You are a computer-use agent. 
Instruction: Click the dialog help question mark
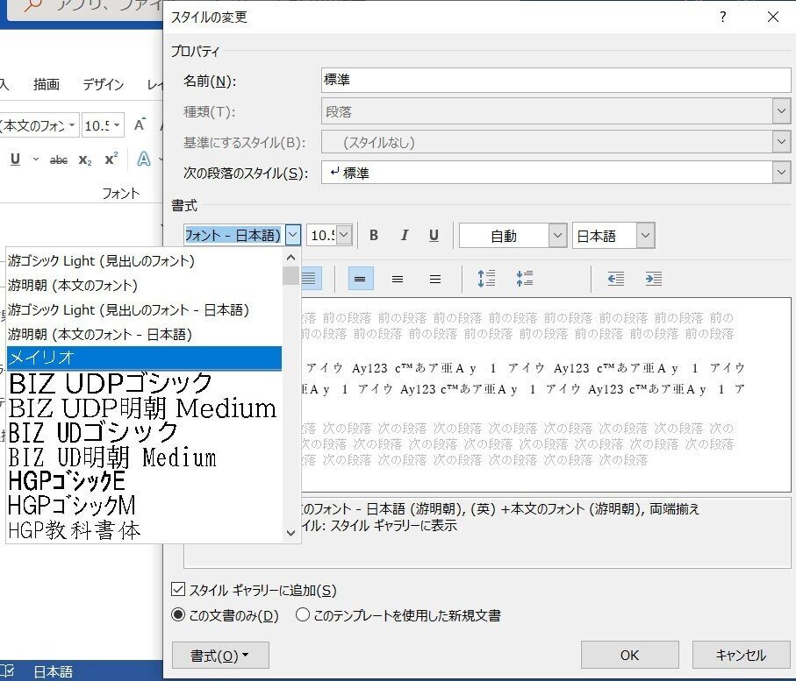(x=723, y=17)
